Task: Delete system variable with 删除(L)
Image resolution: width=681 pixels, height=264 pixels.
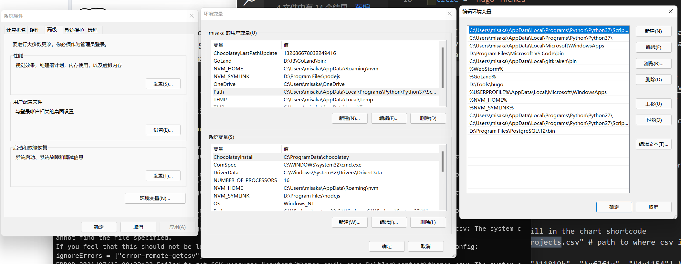Action: [428, 222]
